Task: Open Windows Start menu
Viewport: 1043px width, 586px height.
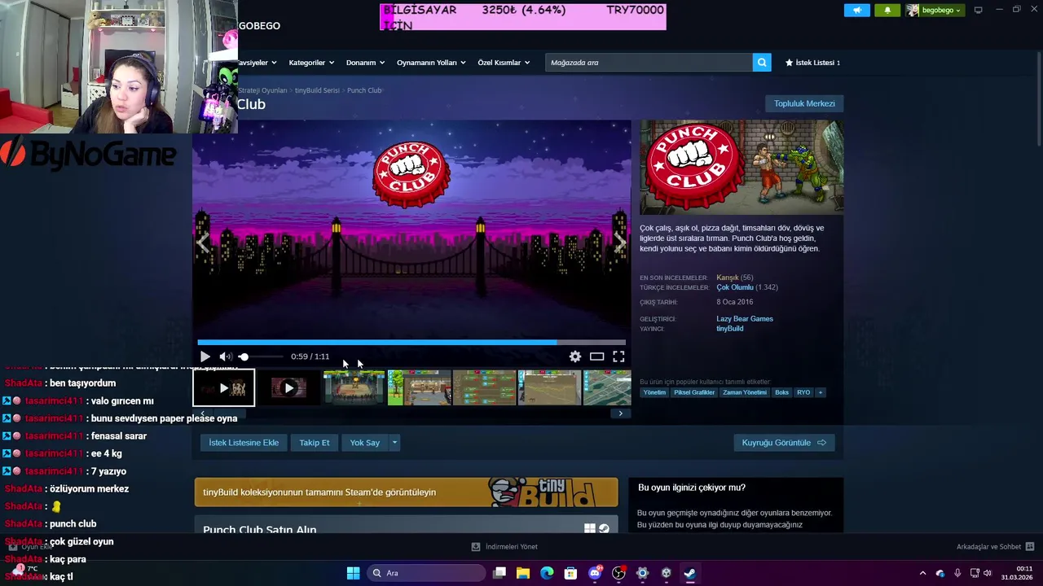Action: [353, 573]
